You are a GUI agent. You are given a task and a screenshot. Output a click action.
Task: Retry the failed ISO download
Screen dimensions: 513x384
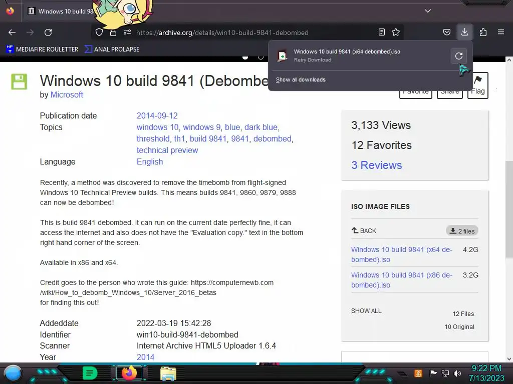pos(459,56)
